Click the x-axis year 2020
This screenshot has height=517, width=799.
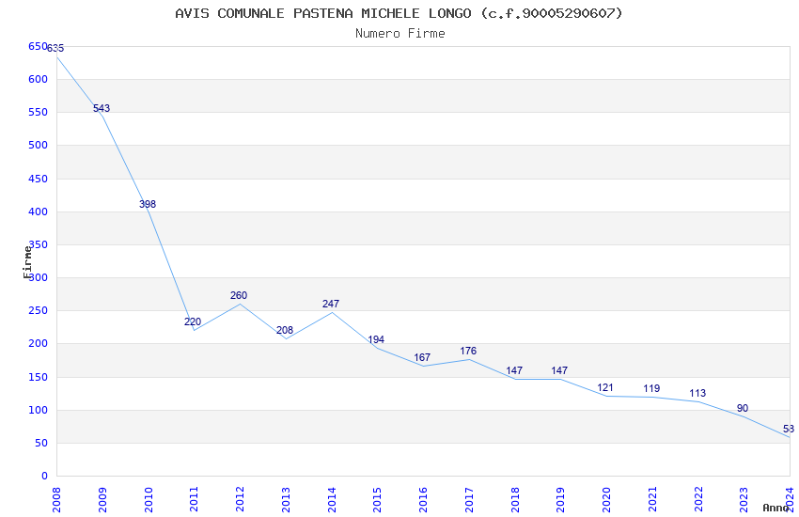(x=606, y=499)
